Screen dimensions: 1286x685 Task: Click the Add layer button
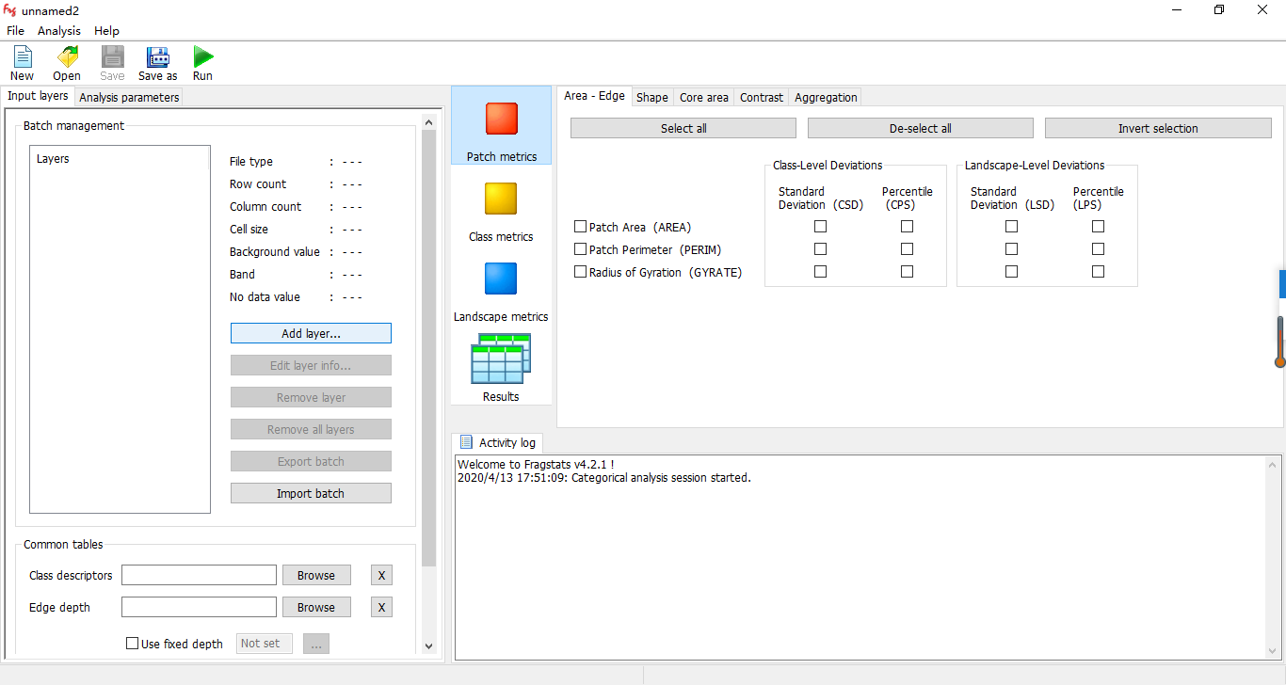311,332
